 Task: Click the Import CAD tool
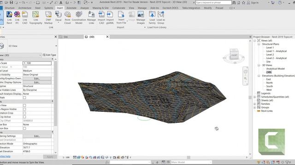tap(101, 17)
